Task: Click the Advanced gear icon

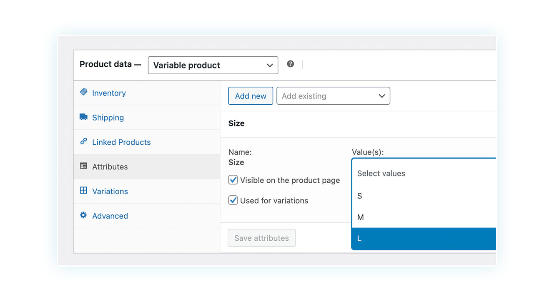Action: 83,215
